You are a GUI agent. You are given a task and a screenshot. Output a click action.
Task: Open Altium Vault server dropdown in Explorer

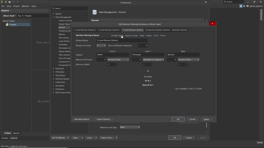9,16
